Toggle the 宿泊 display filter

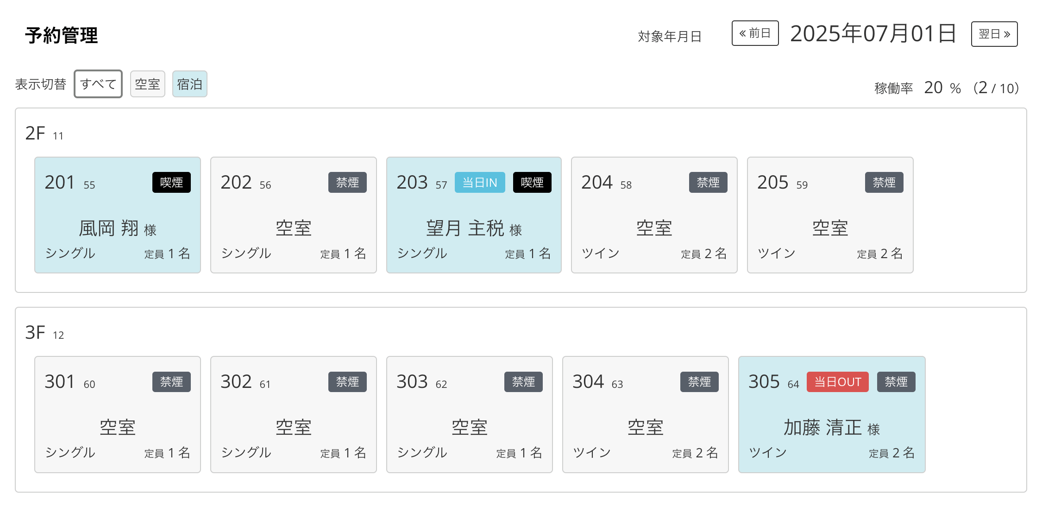[x=189, y=84]
